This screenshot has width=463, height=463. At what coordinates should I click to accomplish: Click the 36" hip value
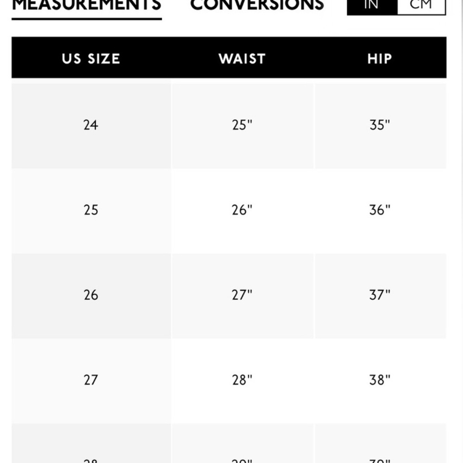[380, 210]
